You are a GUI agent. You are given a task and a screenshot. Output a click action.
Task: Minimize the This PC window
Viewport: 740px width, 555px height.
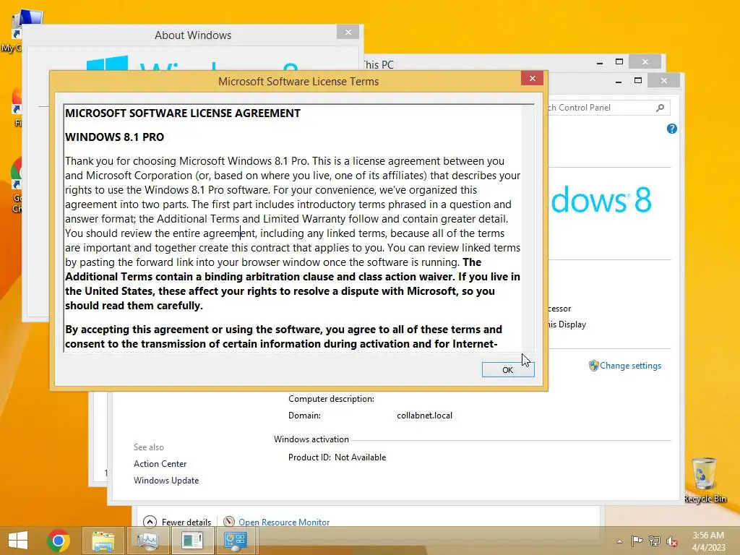point(600,62)
